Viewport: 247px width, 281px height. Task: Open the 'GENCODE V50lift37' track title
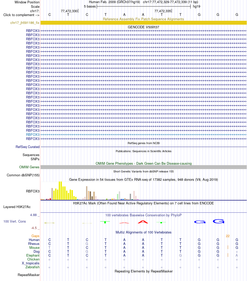(144, 27)
